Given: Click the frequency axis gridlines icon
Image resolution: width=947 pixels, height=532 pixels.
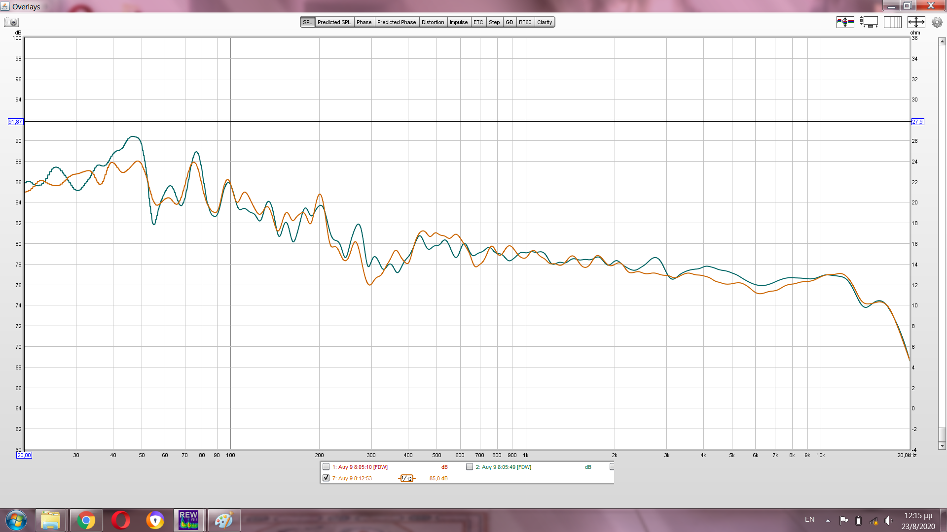Looking at the screenshot, I should click(892, 22).
